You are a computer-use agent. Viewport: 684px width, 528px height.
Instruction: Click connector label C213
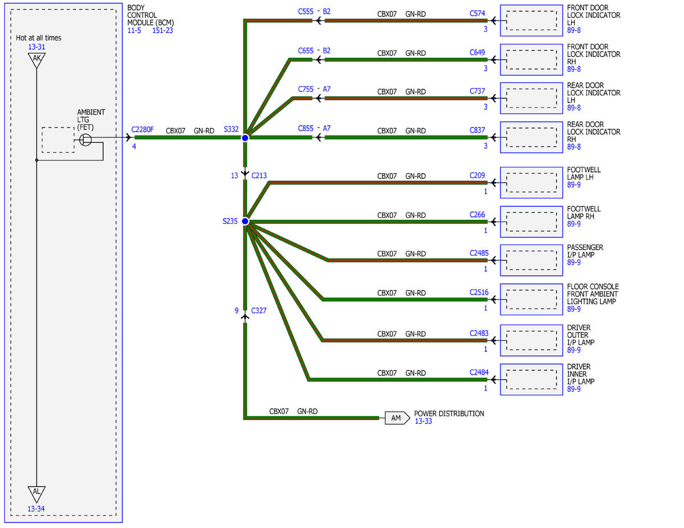point(259,176)
